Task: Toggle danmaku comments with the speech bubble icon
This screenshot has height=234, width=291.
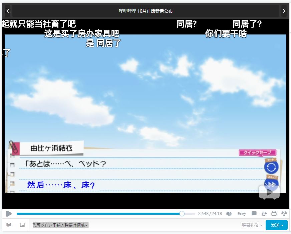Action: [x=254, y=214]
